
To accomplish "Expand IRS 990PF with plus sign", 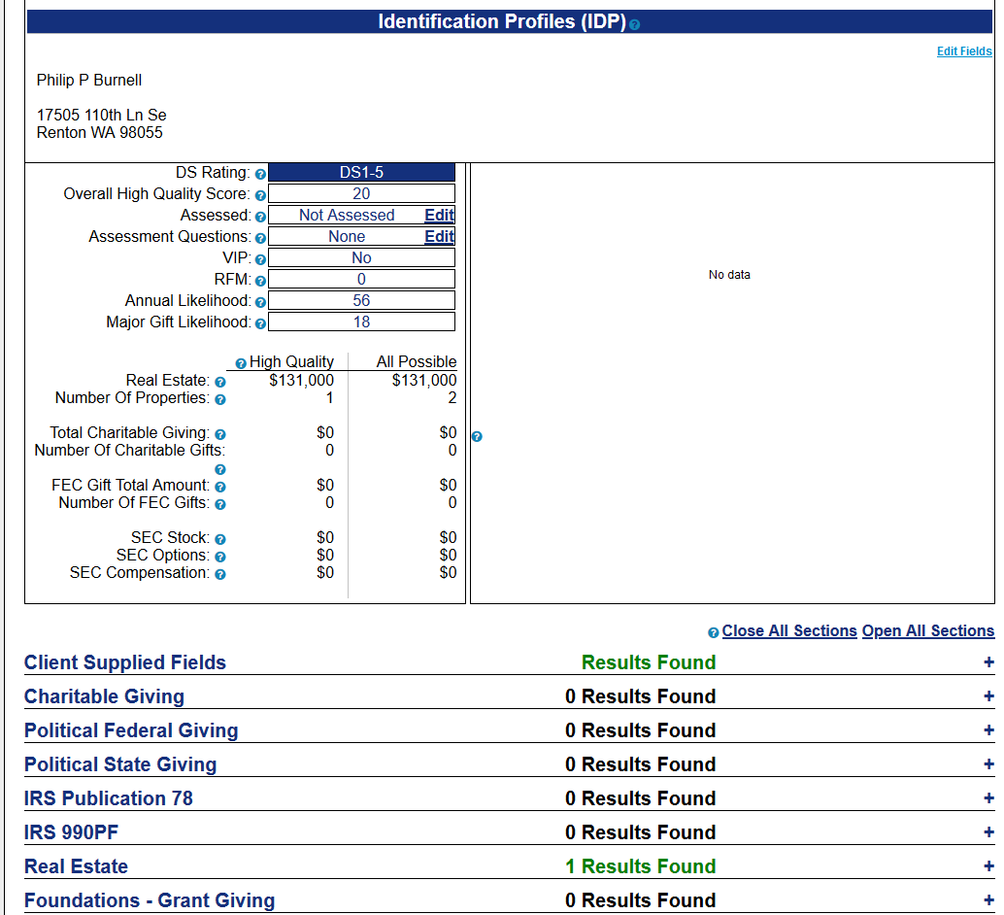I will (x=988, y=832).
